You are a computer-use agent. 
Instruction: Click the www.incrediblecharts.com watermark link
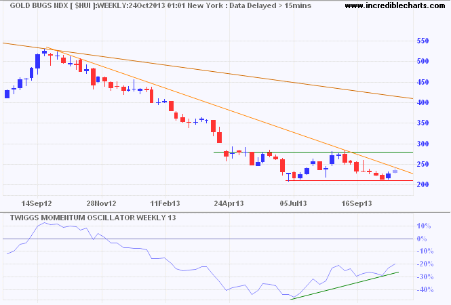point(395,5)
